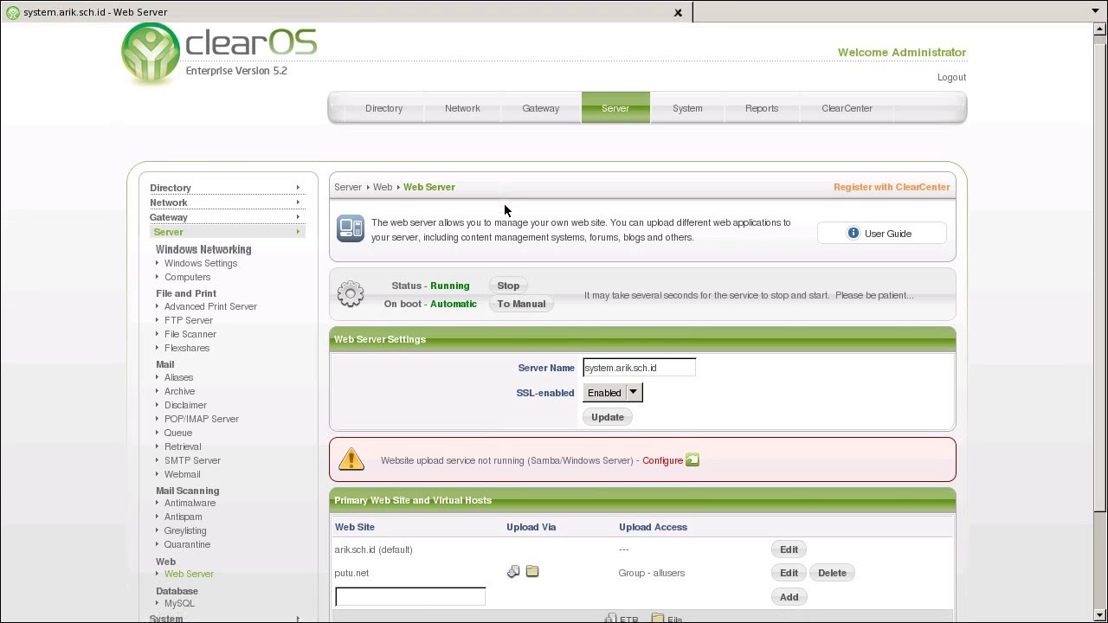The width and height of the screenshot is (1108, 623).
Task: Open Flexshares page
Action: coord(187,348)
